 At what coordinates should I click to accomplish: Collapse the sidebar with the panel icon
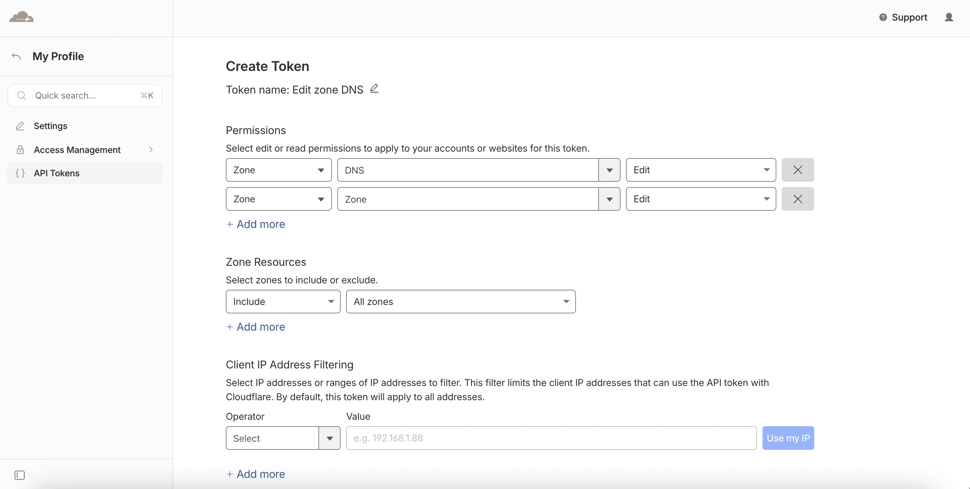20,475
